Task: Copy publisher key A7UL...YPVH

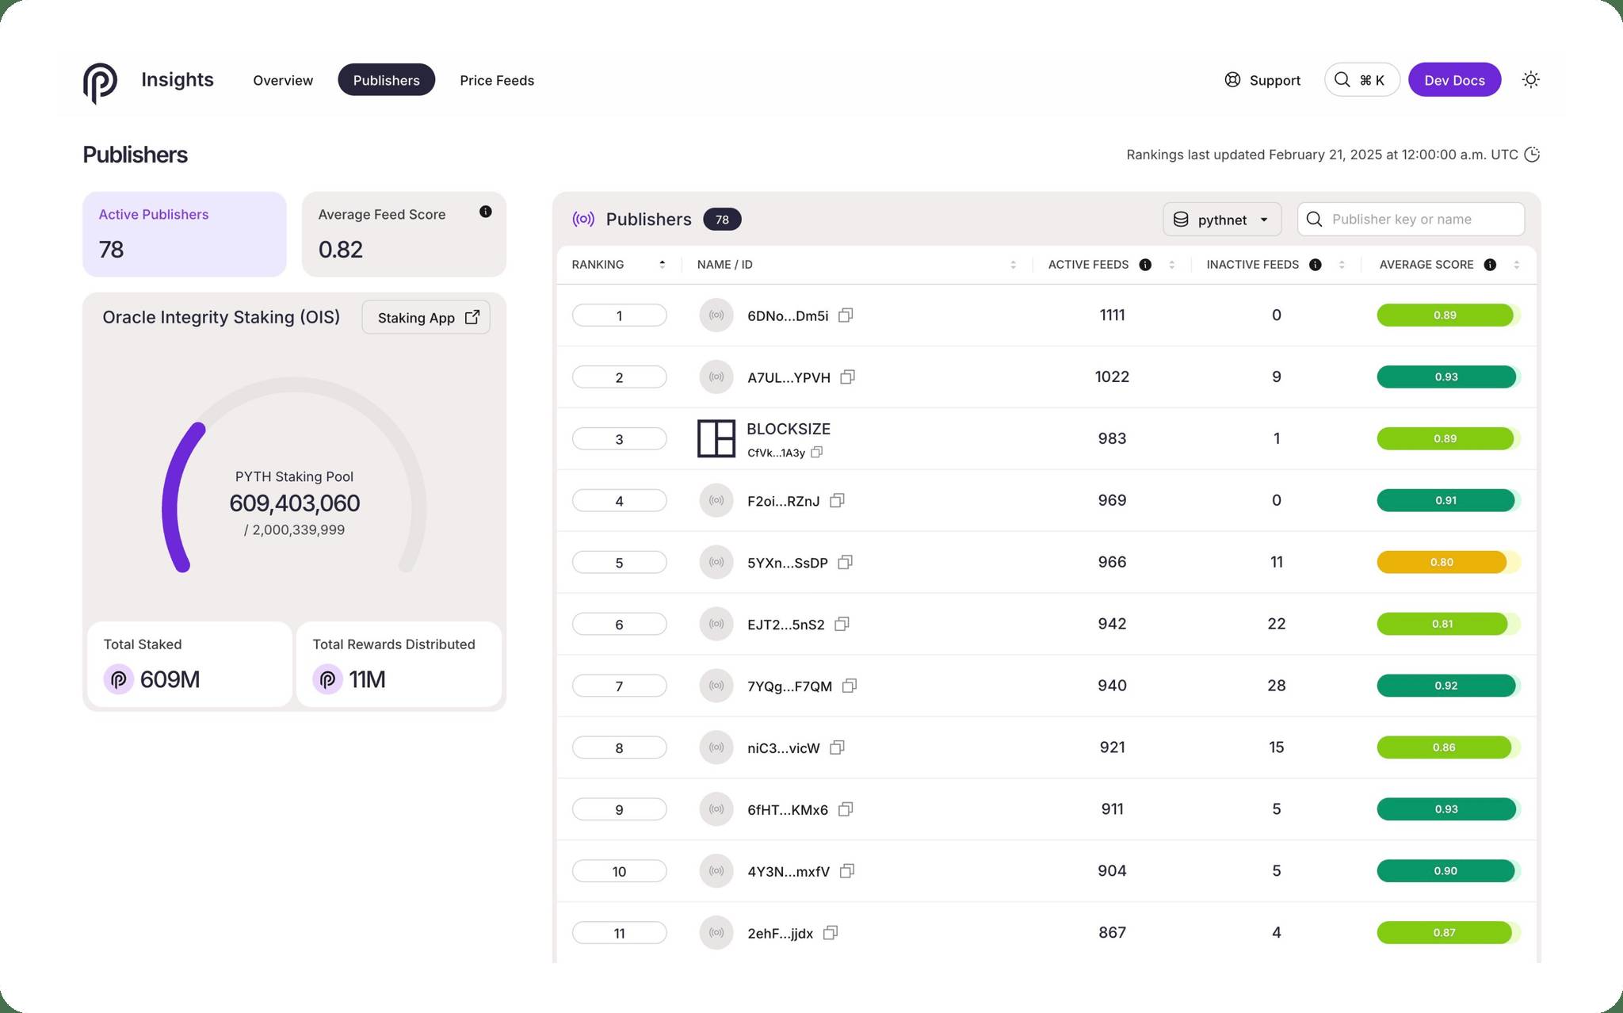Action: pyautogui.click(x=847, y=377)
